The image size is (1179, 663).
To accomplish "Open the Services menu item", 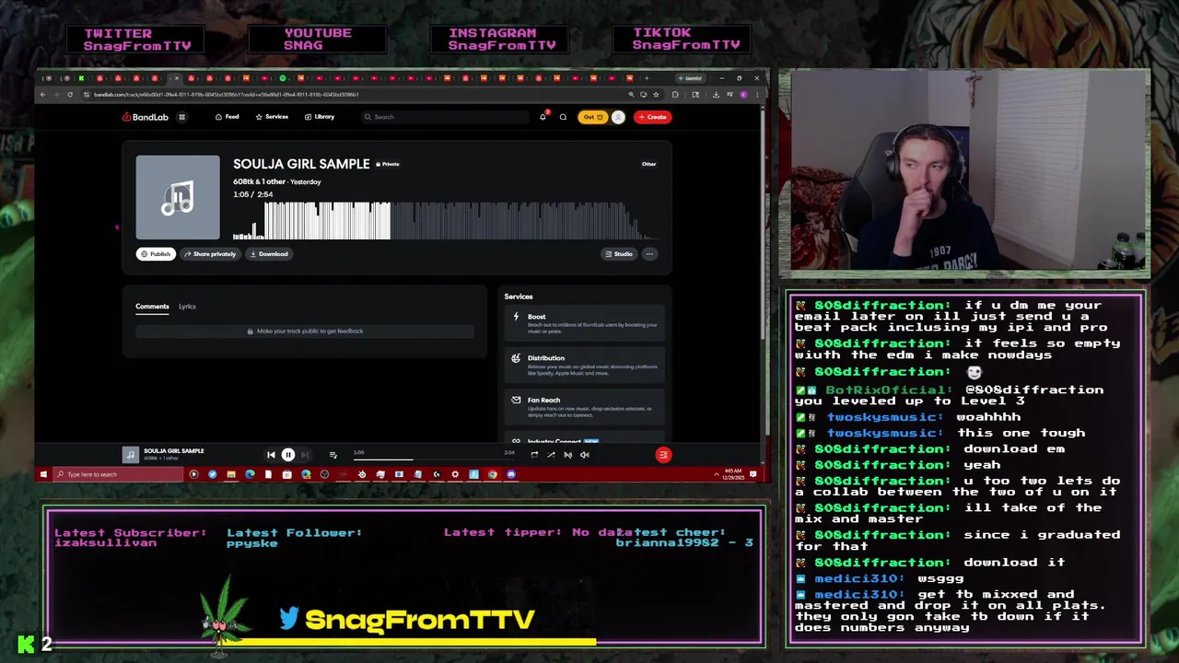I will pos(272,117).
